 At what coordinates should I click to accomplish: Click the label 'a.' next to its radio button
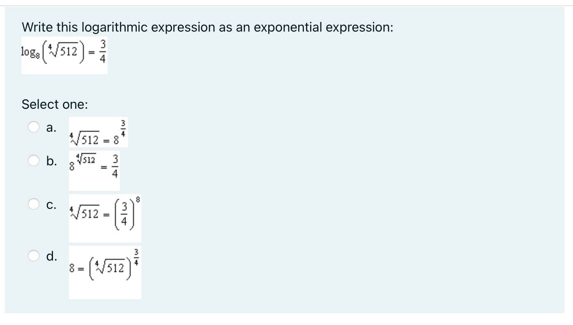51,128
